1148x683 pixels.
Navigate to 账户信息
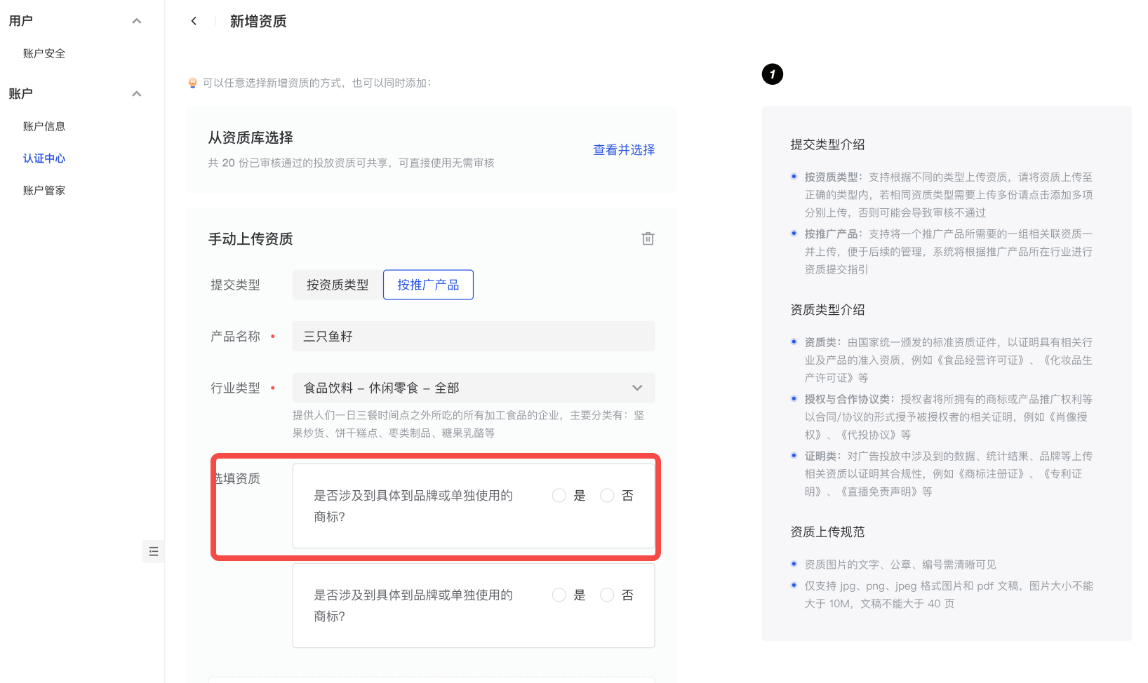click(x=44, y=126)
